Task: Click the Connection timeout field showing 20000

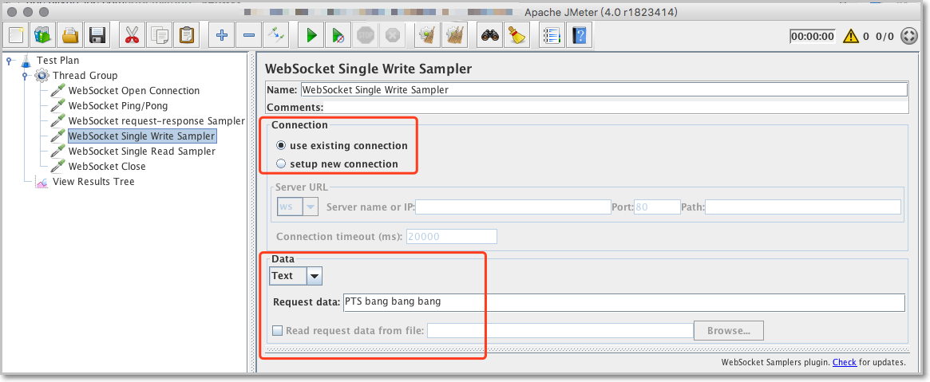Action: tap(451, 236)
